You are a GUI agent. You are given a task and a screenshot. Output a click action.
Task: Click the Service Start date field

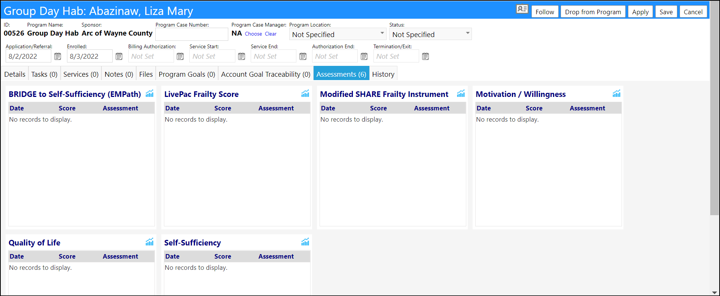tap(213, 56)
